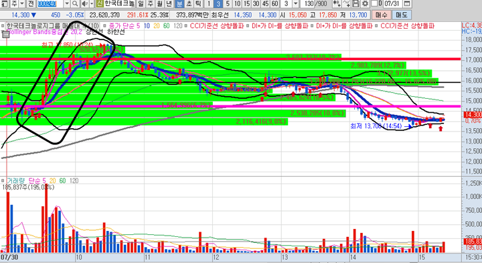Toggle the D checkbox beside the date field
Screen dimensions: 482x263
coord(374,4)
